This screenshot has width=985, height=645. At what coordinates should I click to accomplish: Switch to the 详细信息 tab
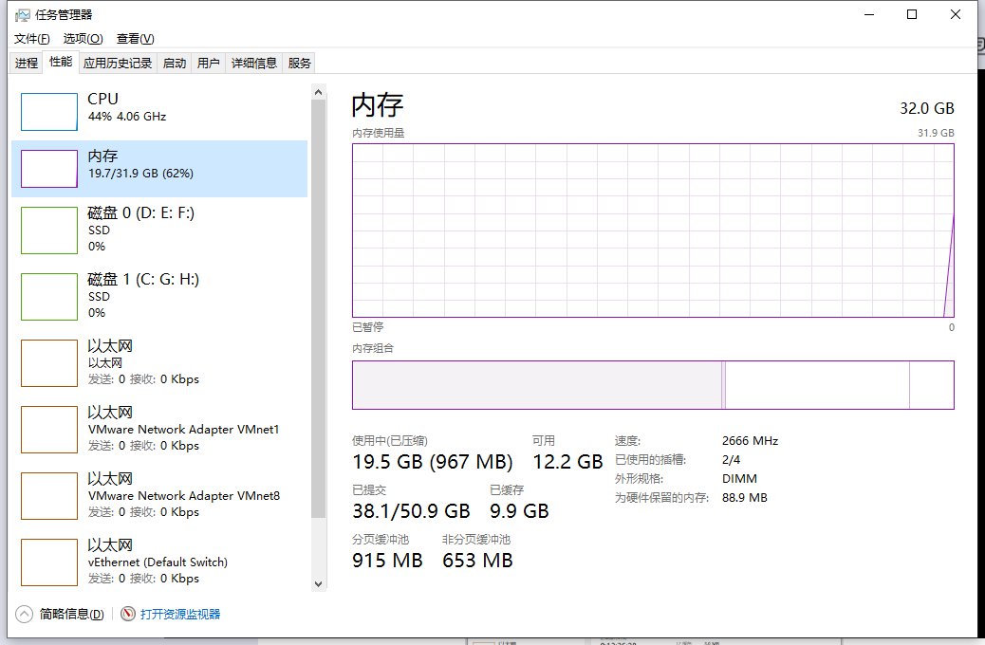254,64
